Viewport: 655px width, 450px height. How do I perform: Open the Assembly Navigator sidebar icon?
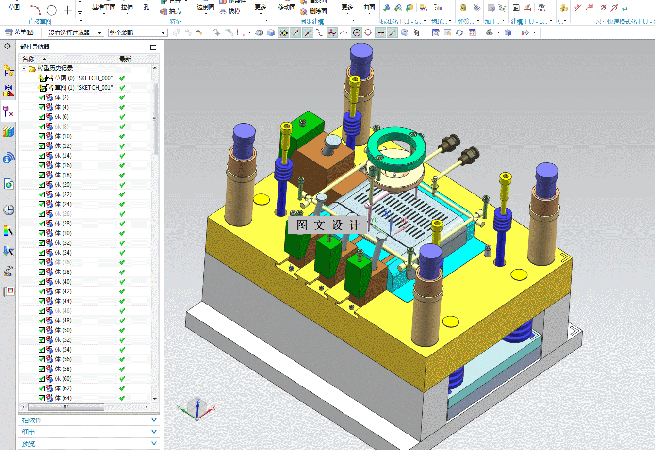click(8, 70)
